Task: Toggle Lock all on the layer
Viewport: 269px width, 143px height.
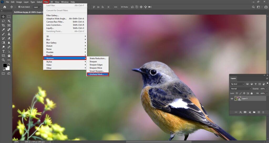Action: click(x=252, y=93)
